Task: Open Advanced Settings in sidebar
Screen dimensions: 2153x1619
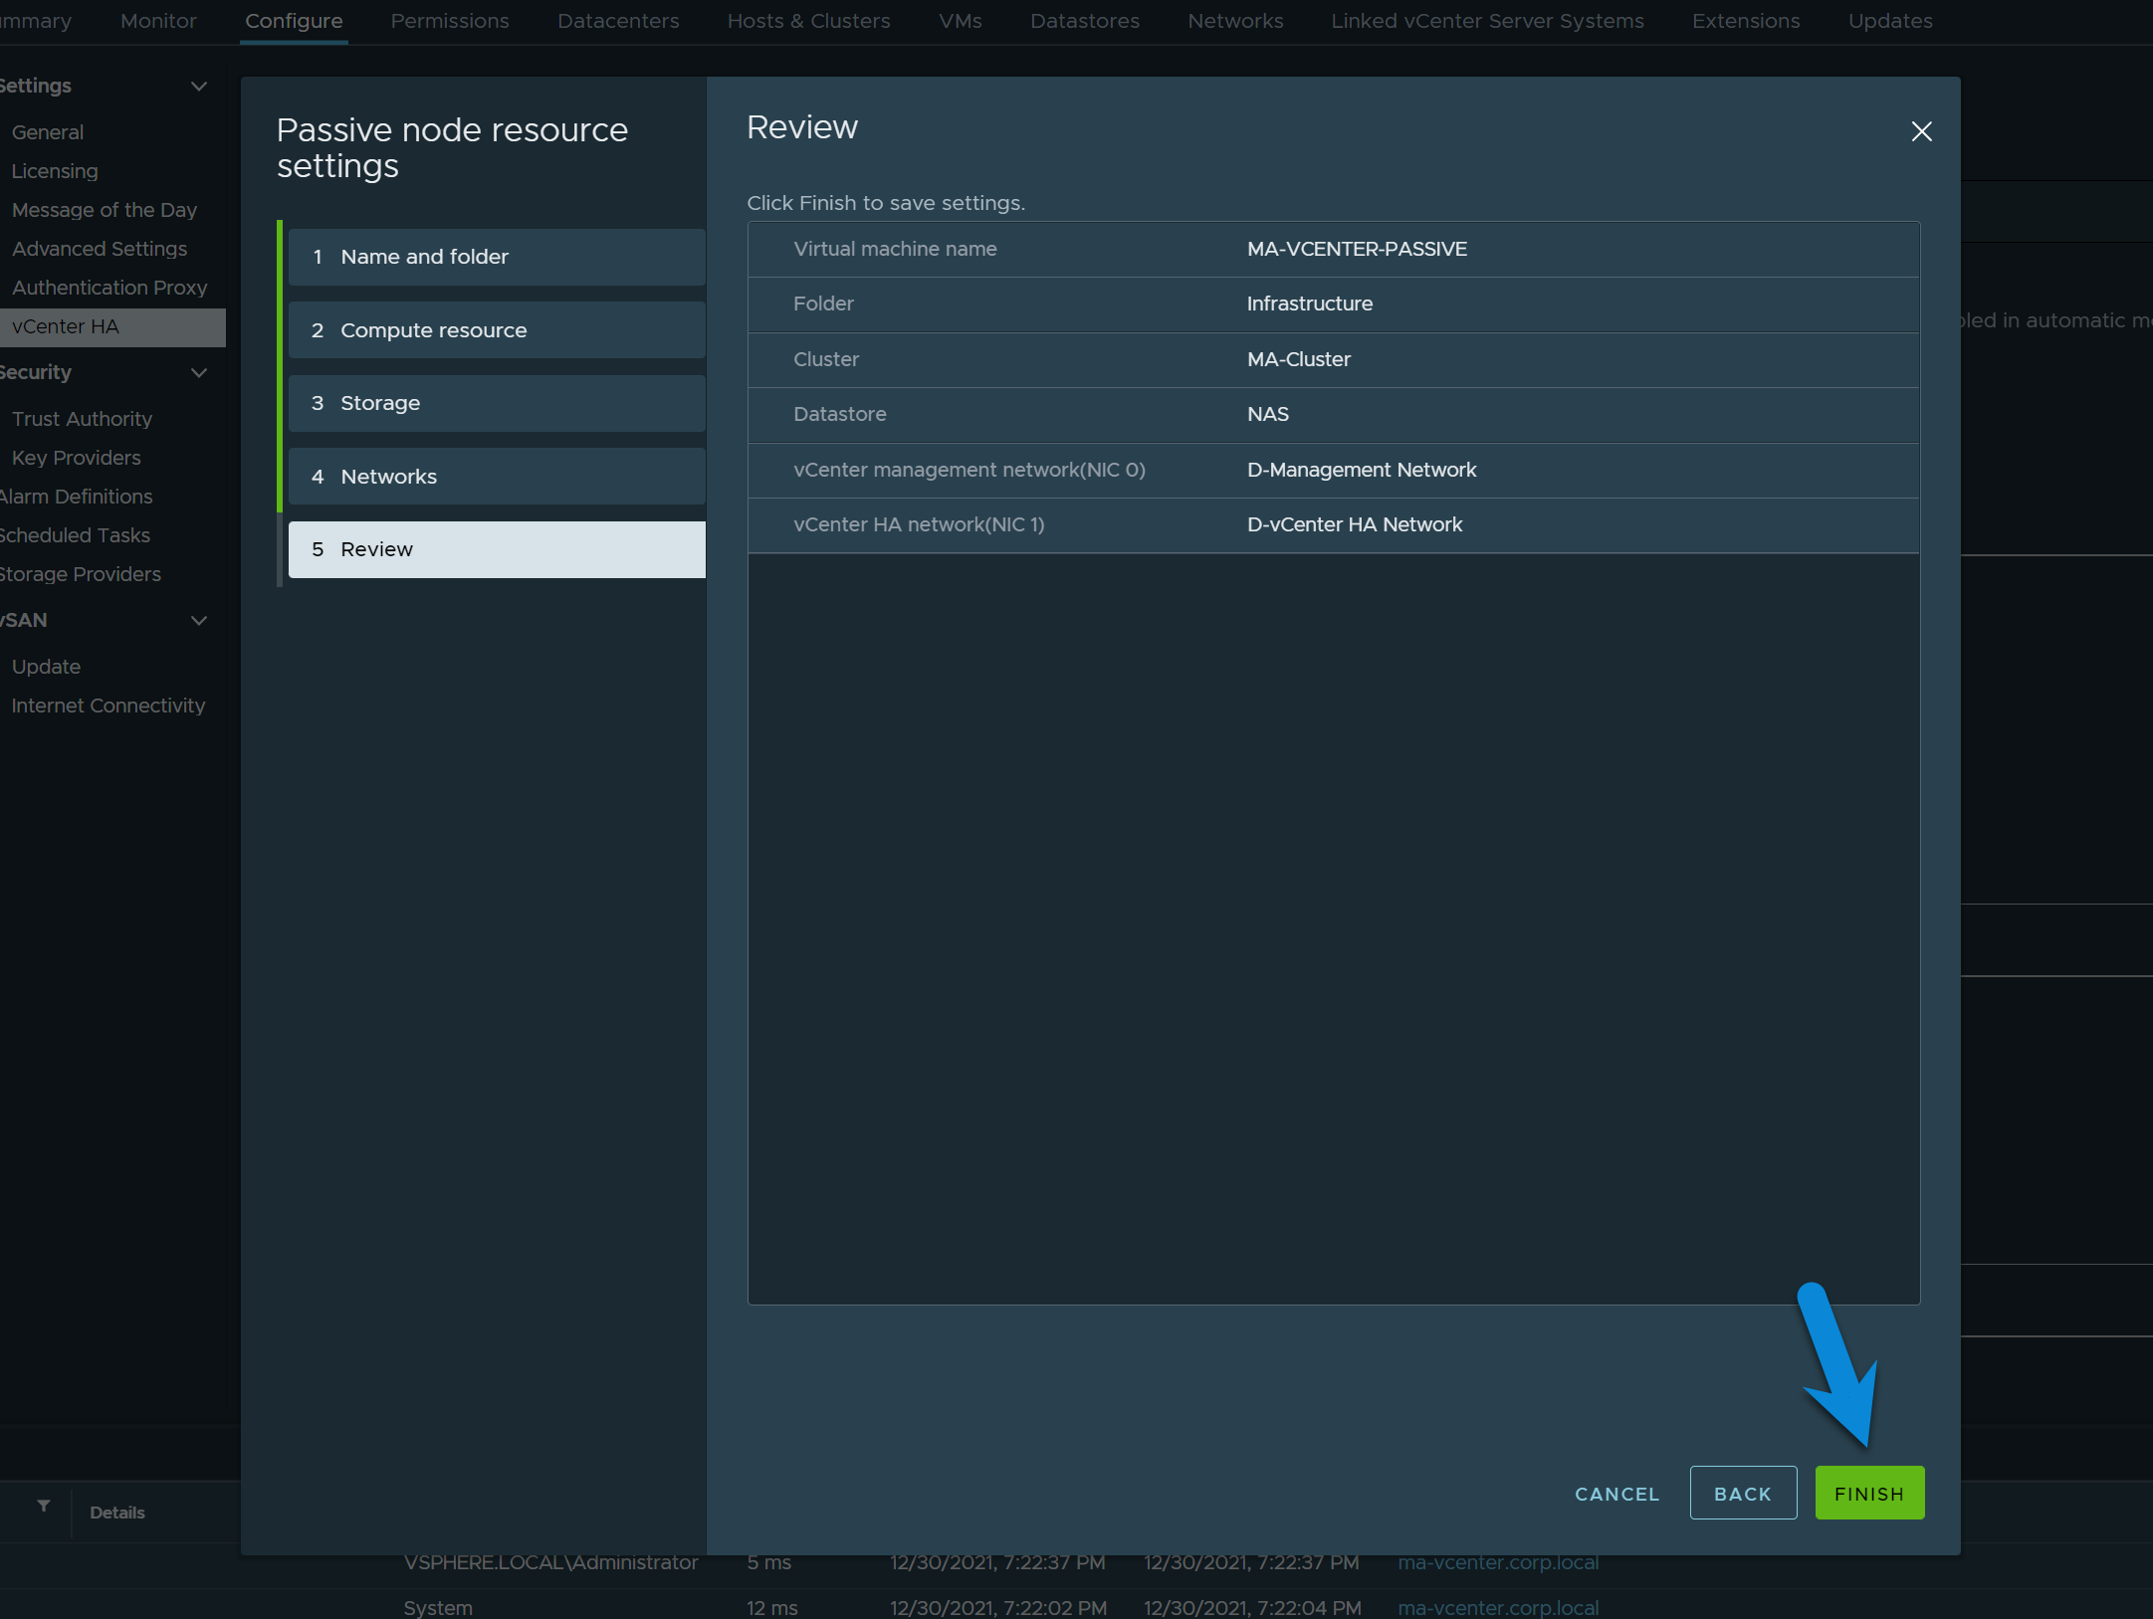Action: pyautogui.click(x=100, y=249)
